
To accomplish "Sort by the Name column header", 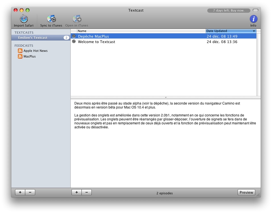I will point(141,31).
